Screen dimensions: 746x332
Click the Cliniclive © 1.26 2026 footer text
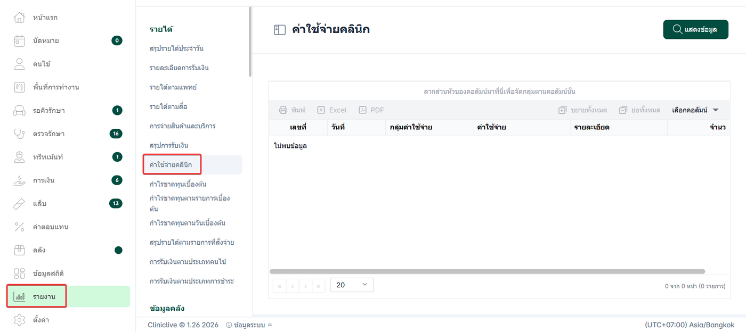click(183, 325)
